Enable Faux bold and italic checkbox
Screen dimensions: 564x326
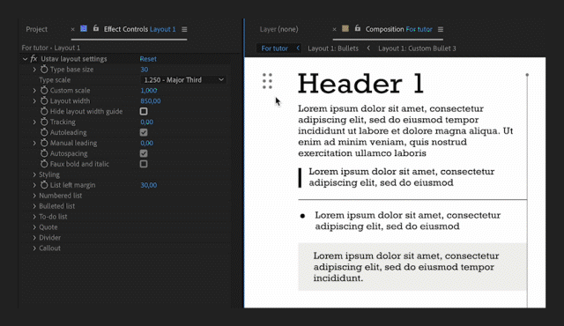coord(144,164)
